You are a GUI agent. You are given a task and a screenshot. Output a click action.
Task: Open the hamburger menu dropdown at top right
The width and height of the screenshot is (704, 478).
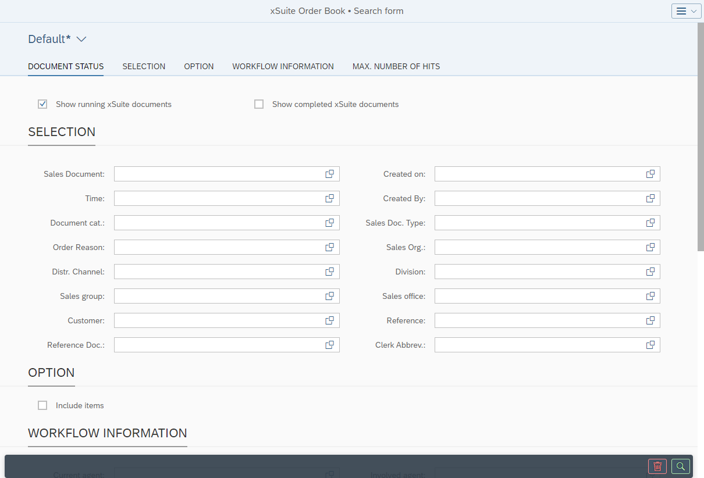(686, 11)
